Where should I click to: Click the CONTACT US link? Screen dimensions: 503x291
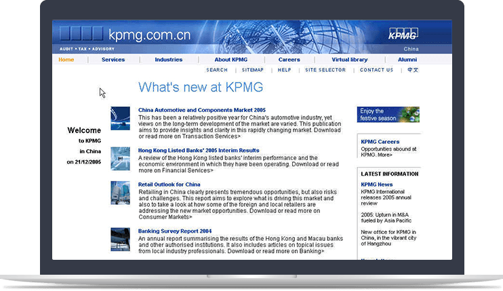tap(376, 70)
